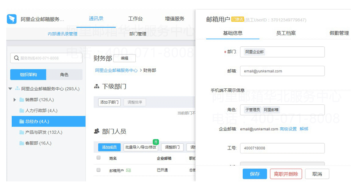The image size is (357, 190).
Task: Select the 组织架构 toggle tab
Action: pos(28,74)
